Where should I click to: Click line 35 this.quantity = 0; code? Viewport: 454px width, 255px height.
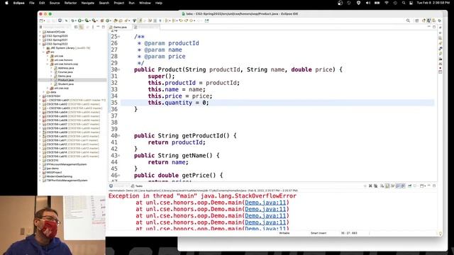[x=178, y=103]
